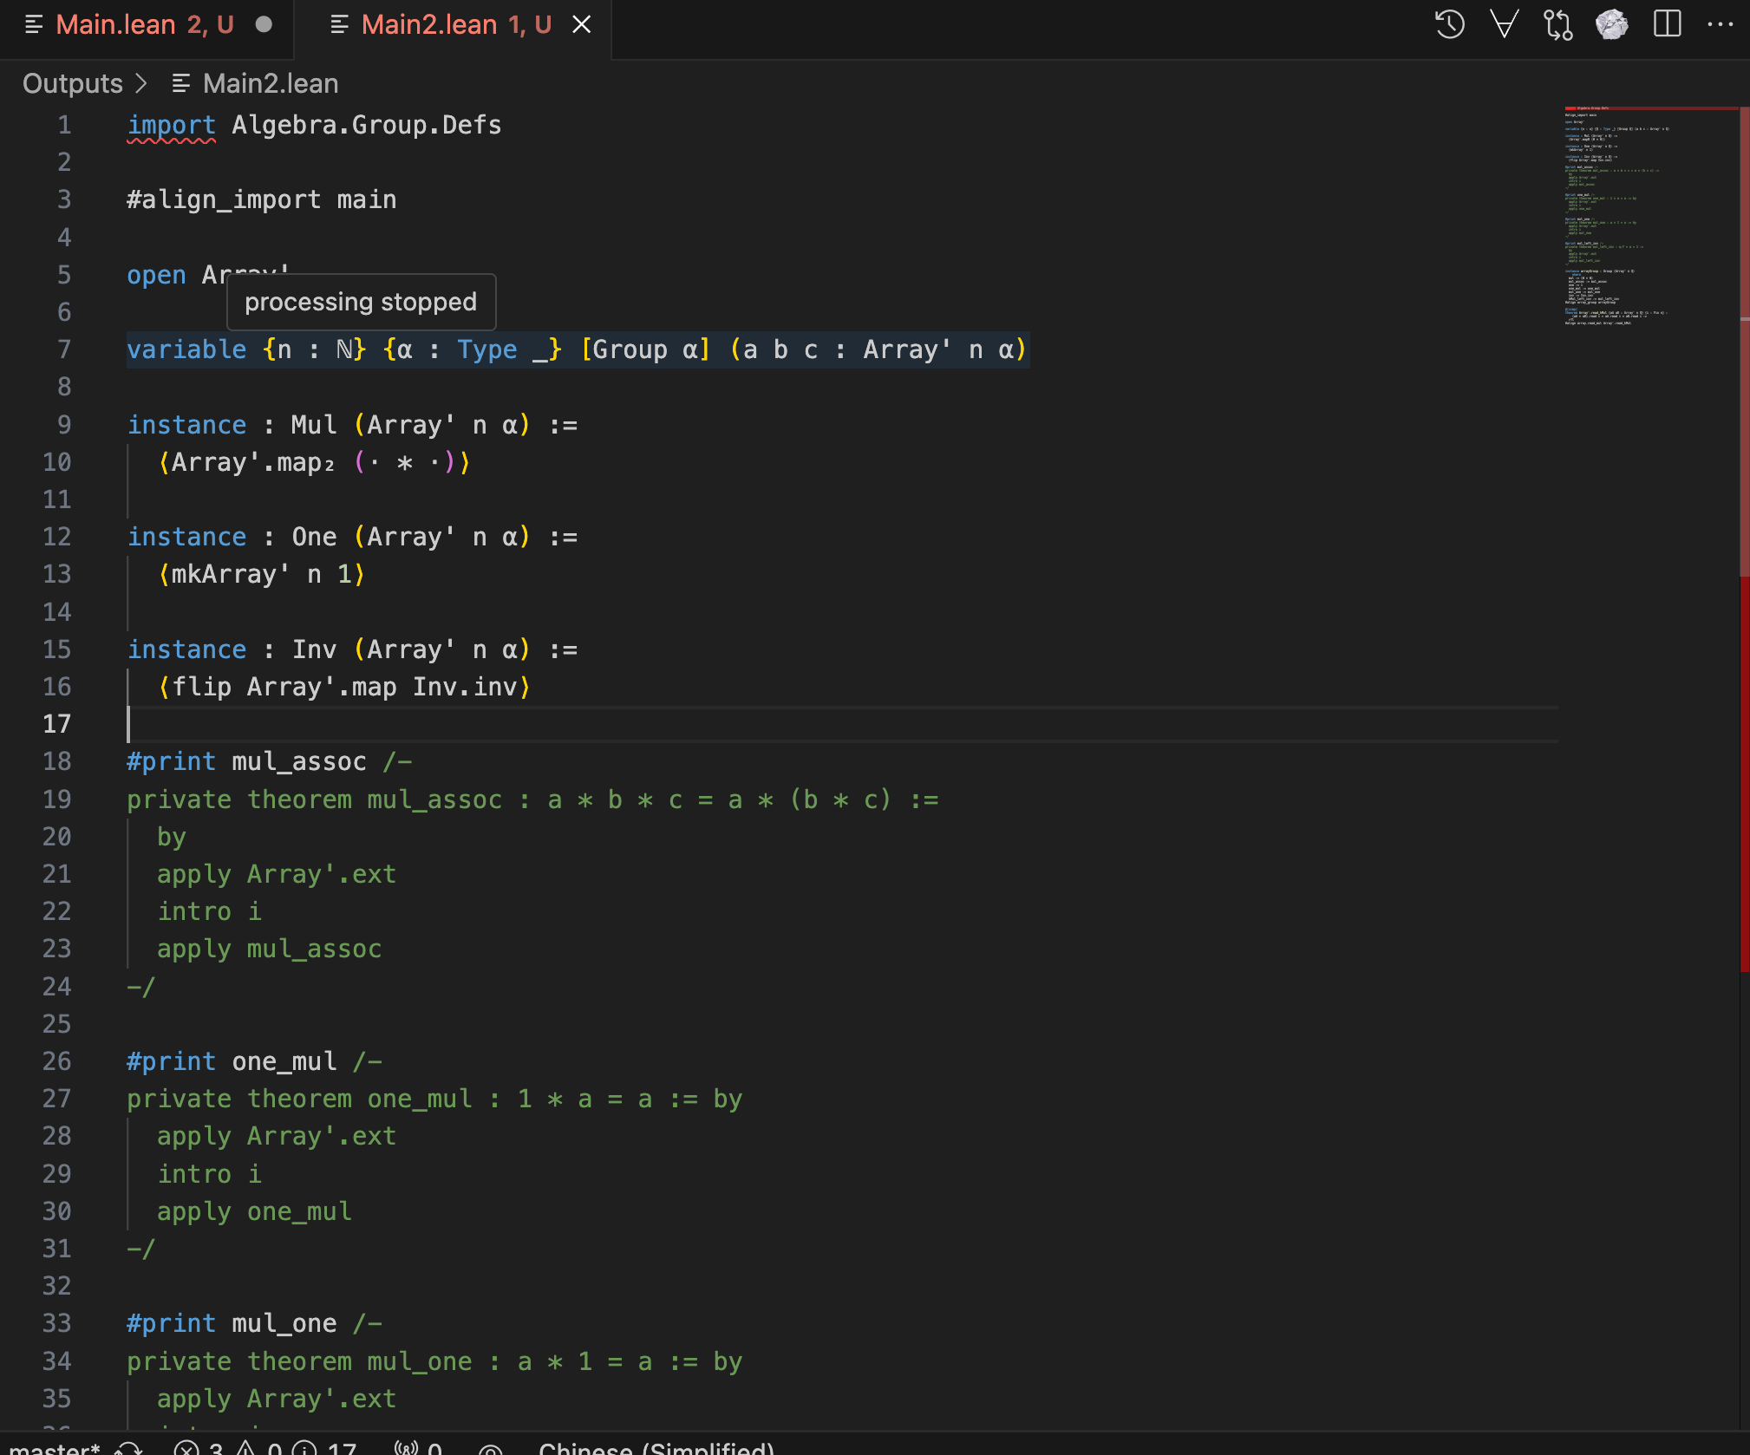Image resolution: width=1750 pixels, height=1455 pixels.
Task: Place cursor on 'variable' keyword on line 7
Action: pyautogui.click(x=186, y=350)
